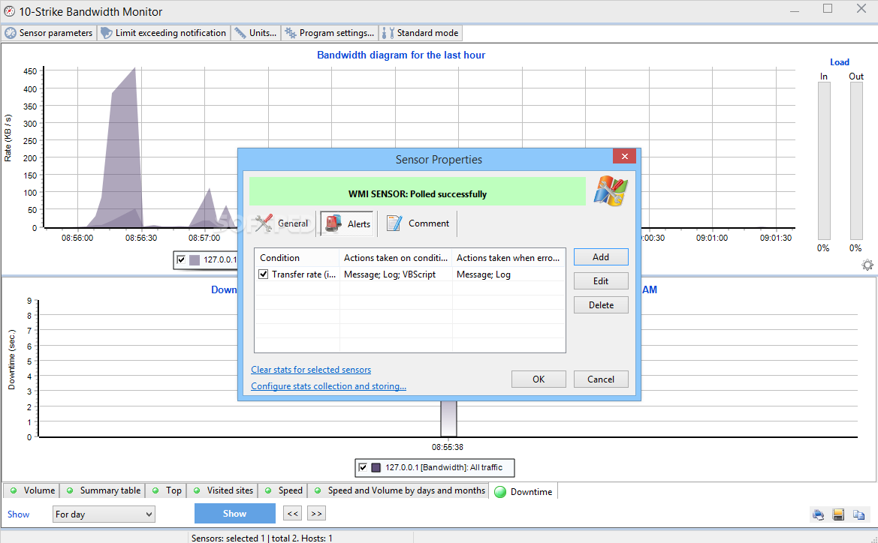This screenshot has height=543, width=878.
Task: Click Actions taken when error column header
Action: click(x=508, y=258)
